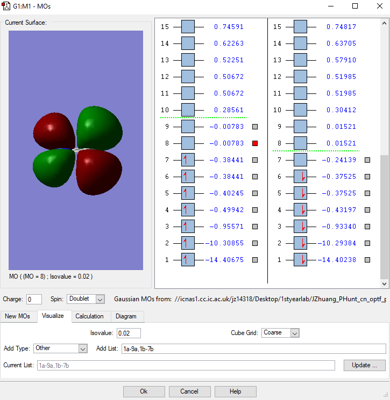The height and width of the screenshot is (400, 390).
Task: Select beta orbital 6 occupied box
Action: coord(300,177)
